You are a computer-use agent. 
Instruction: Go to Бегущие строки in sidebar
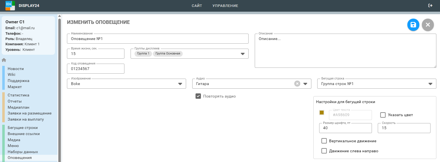tap(23, 128)
